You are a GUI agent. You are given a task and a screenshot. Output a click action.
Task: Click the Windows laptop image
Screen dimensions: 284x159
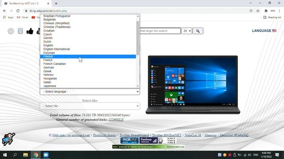[193, 85]
